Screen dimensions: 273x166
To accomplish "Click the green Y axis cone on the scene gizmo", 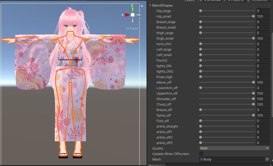I will coord(133,8).
